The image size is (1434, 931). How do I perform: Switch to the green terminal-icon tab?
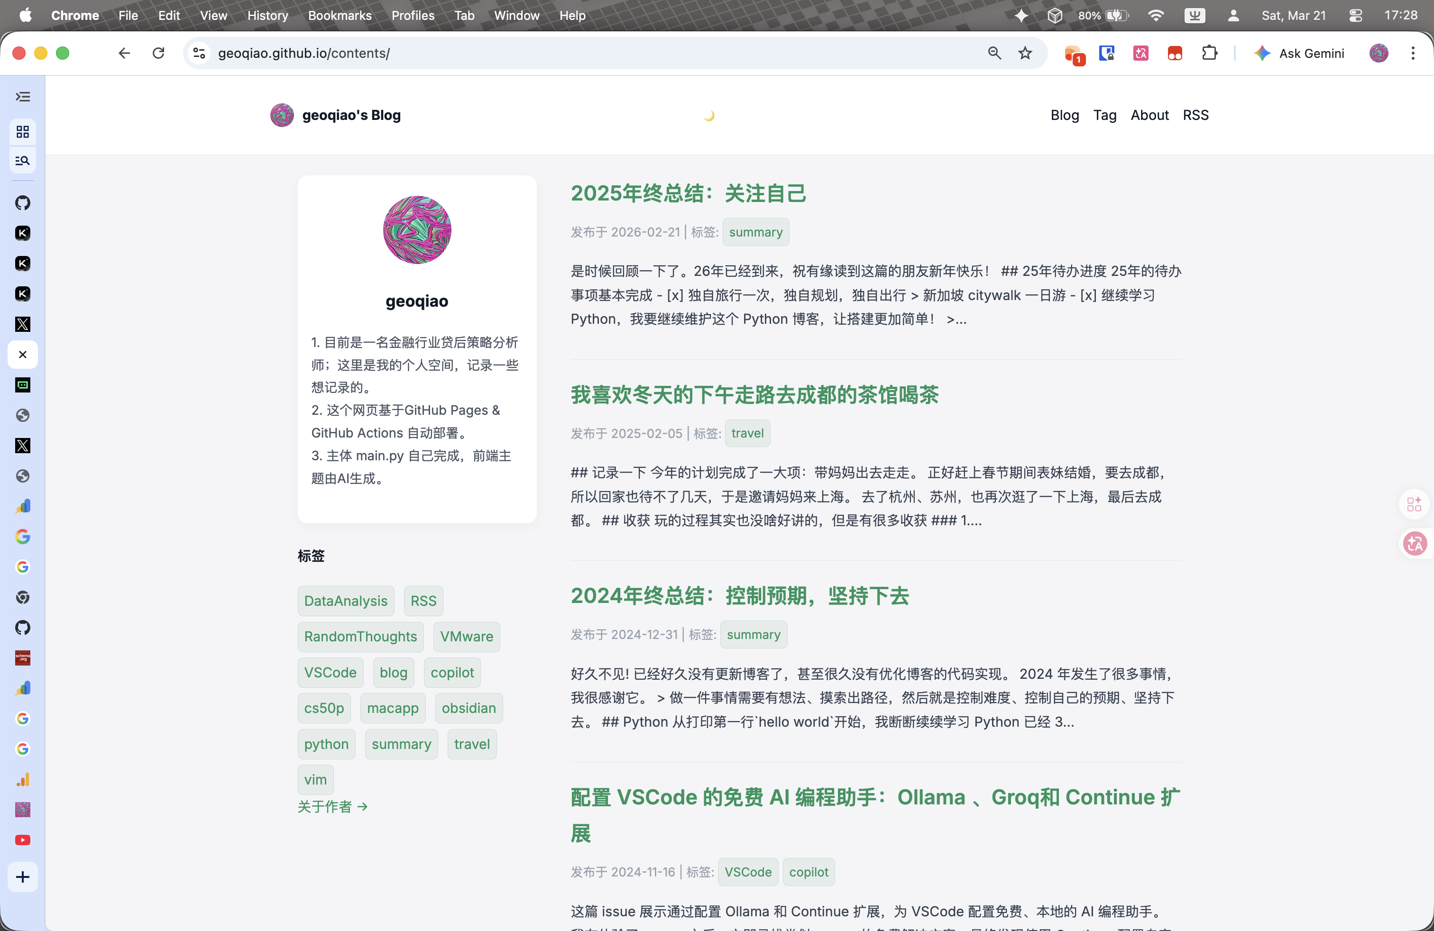(23, 385)
